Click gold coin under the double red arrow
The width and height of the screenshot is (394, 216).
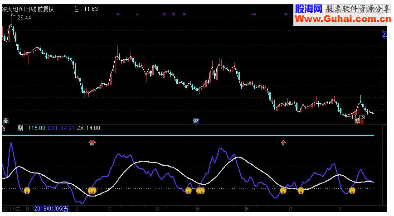tap(92, 190)
